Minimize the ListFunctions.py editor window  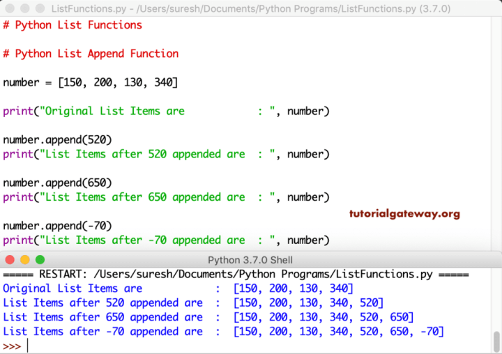(25, 8)
